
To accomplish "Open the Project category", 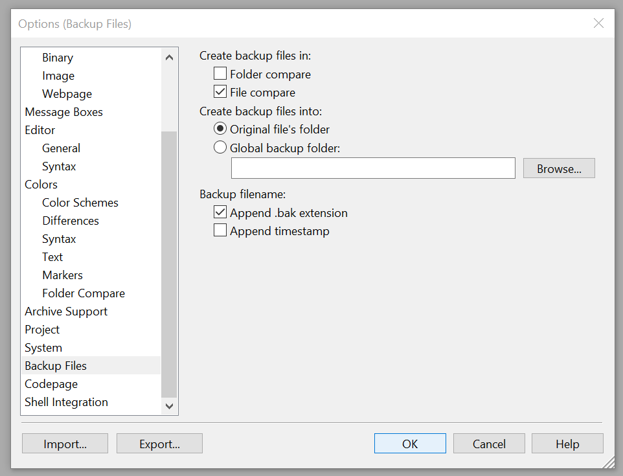I will coord(42,330).
